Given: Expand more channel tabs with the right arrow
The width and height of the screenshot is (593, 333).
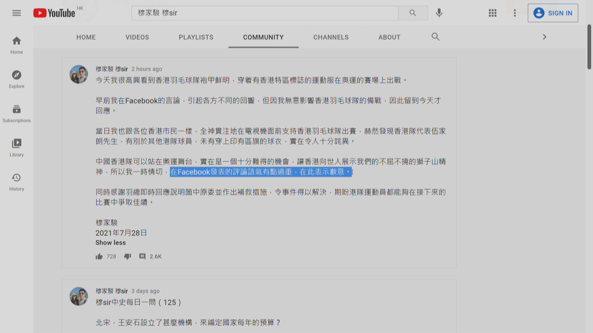Looking at the screenshot, I should tap(544, 37).
